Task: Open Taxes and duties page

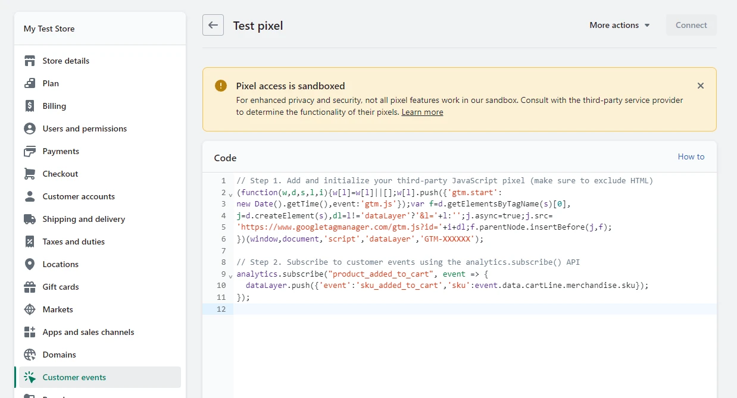Action: click(x=100, y=242)
